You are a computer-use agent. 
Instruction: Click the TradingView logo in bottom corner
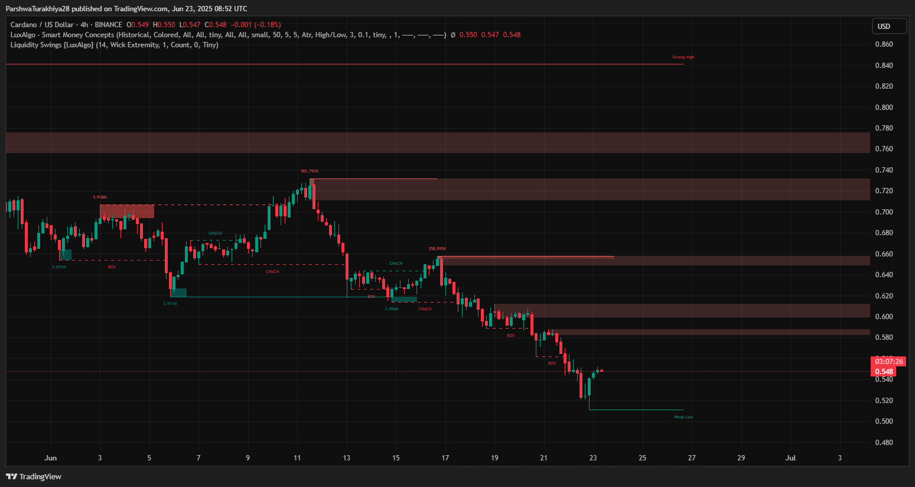pos(34,476)
